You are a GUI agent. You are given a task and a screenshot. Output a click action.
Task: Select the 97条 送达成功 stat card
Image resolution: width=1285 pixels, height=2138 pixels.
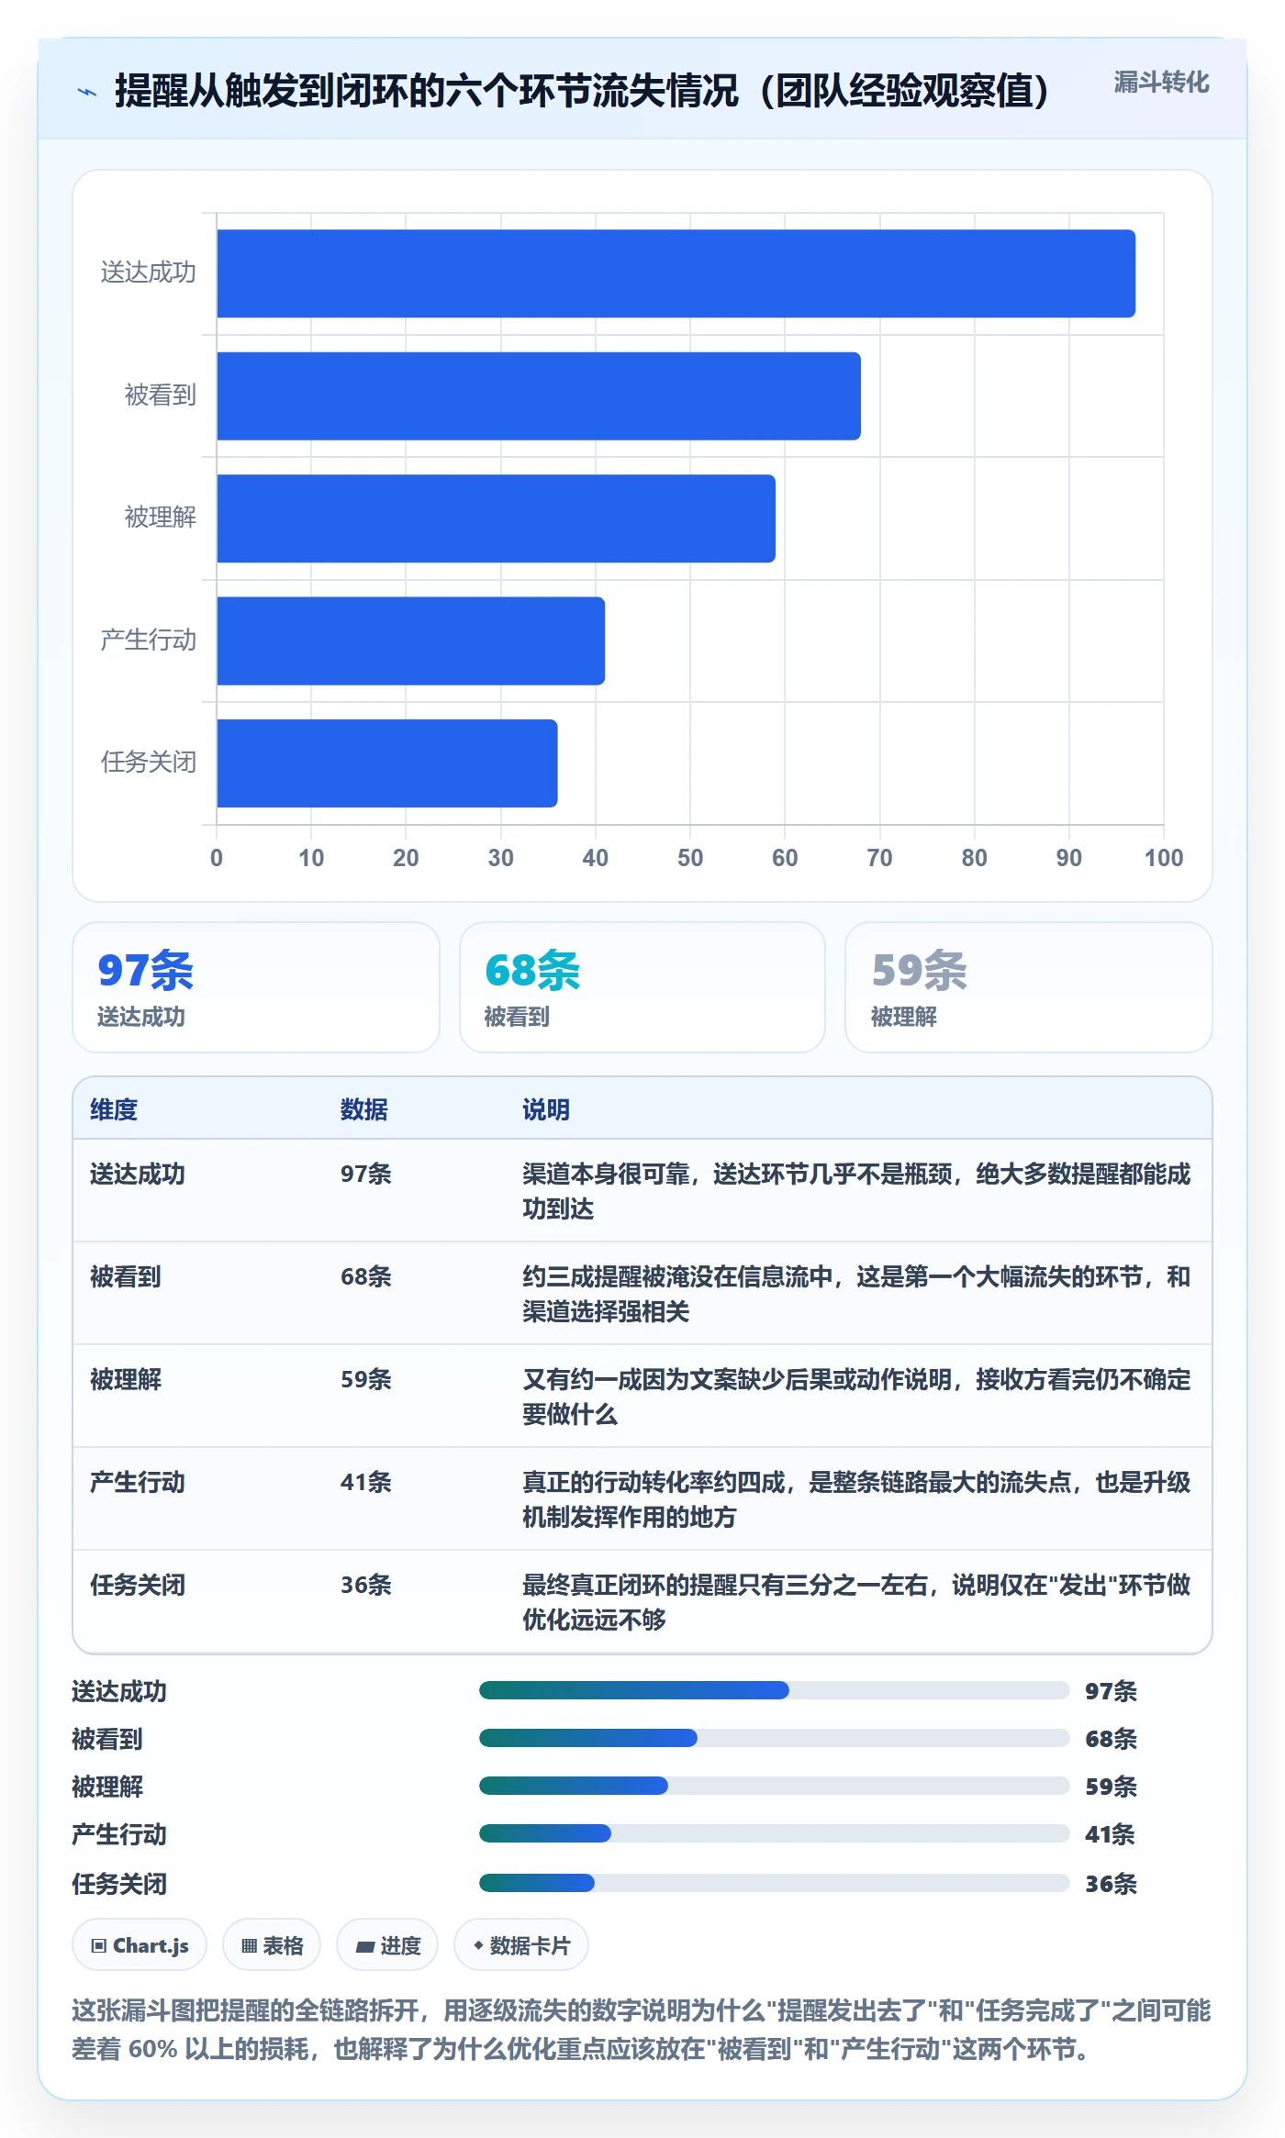pos(256,987)
